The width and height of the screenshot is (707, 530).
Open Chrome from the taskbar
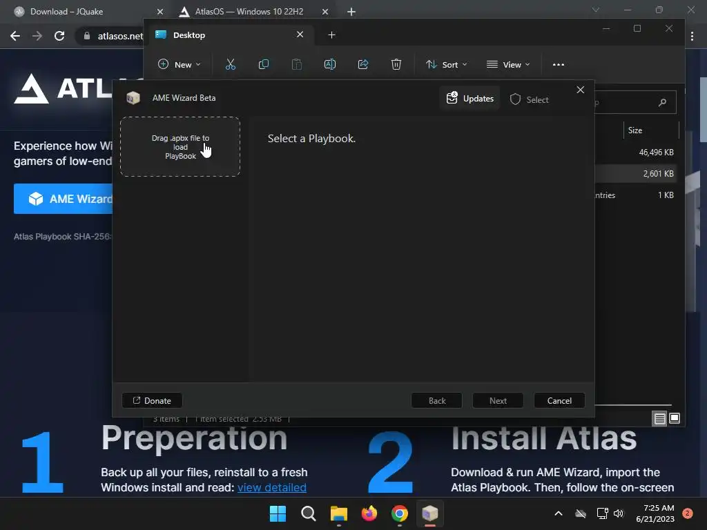pos(400,513)
